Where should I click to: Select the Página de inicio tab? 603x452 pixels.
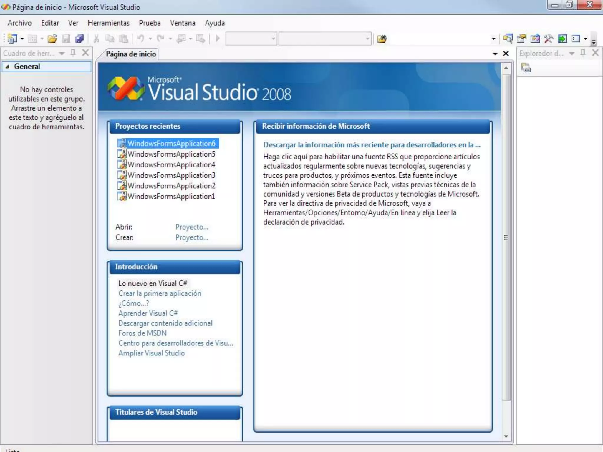click(x=131, y=54)
